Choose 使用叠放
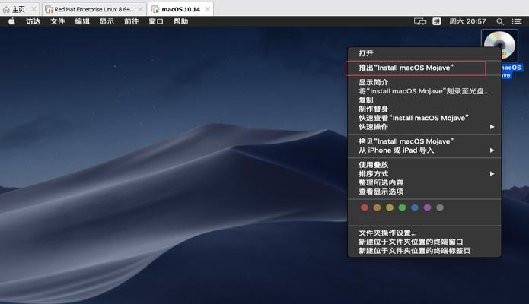 tap(425, 165)
